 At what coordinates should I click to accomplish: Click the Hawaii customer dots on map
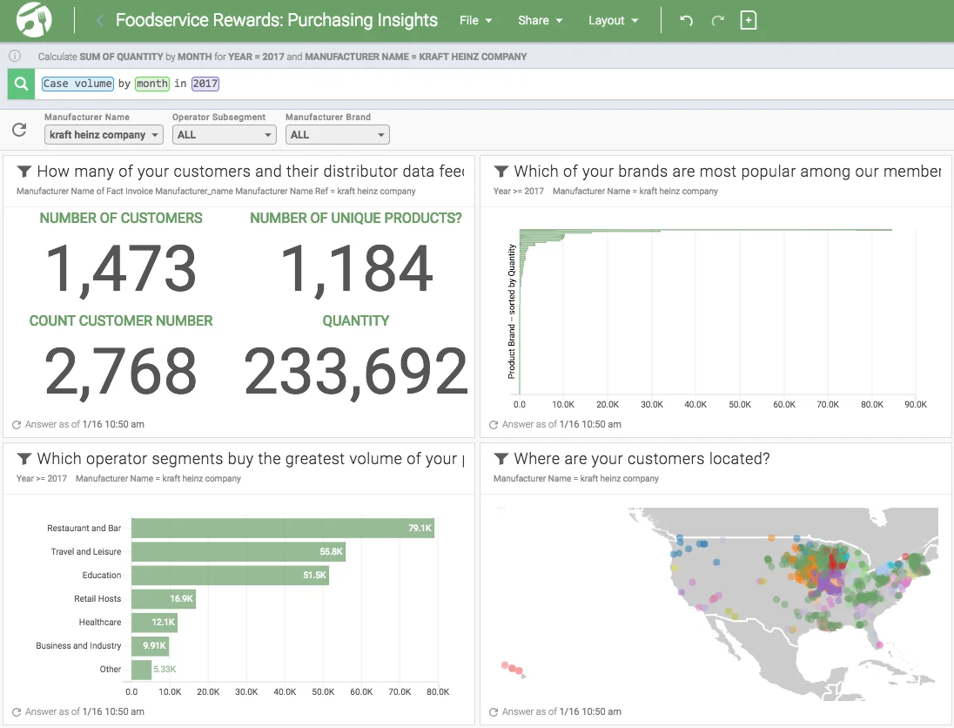(x=513, y=668)
